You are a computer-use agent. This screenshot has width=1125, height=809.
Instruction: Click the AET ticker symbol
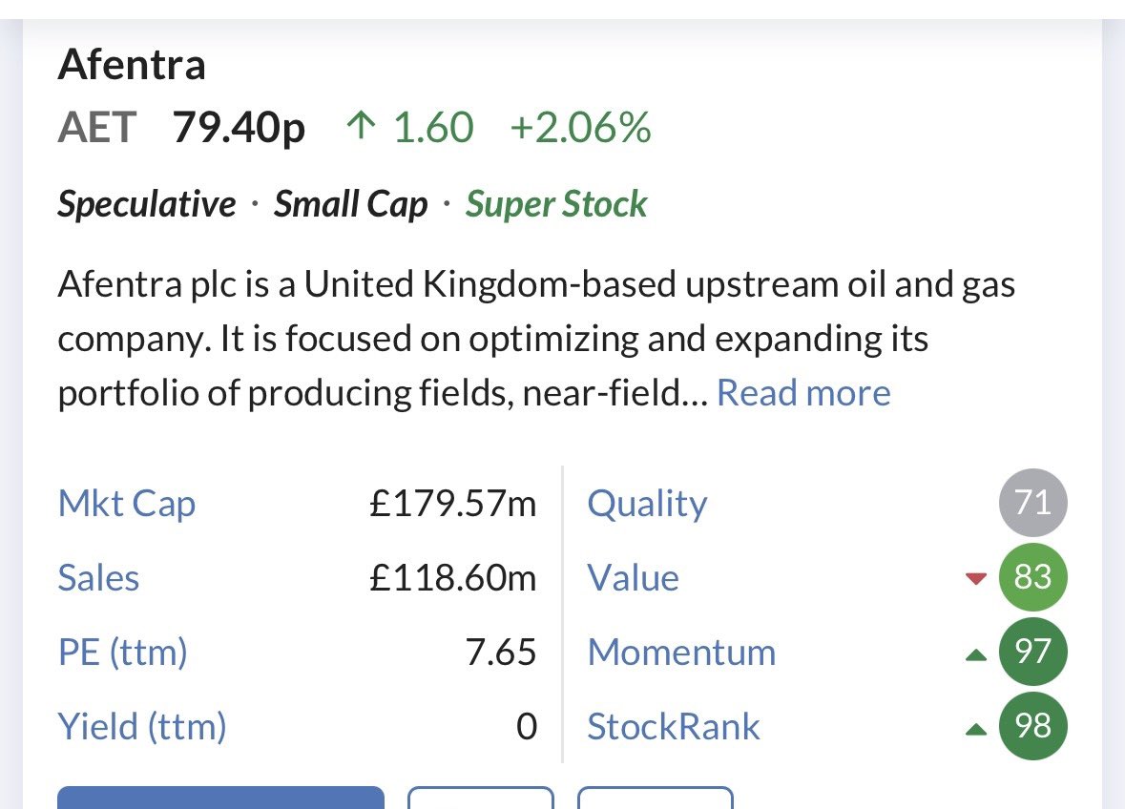[x=97, y=128]
